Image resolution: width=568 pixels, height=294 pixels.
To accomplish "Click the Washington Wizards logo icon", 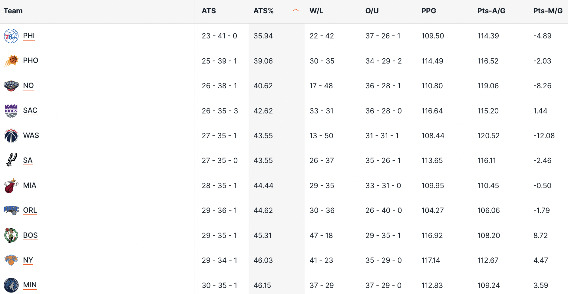I will (x=11, y=136).
